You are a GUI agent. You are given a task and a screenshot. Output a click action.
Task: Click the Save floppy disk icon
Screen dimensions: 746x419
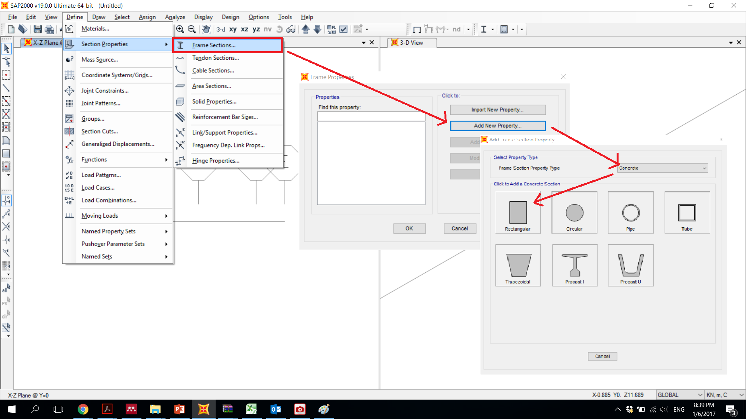(x=38, y=29)
